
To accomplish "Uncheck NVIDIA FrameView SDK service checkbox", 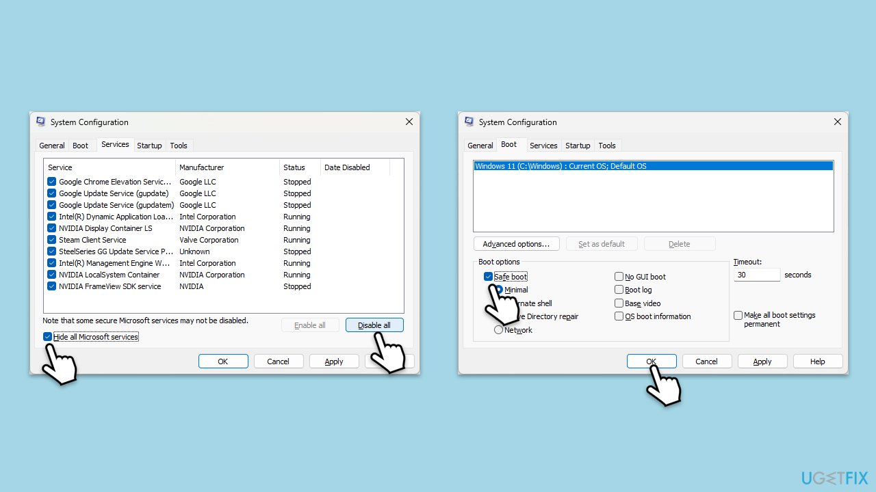I will 52,286.
